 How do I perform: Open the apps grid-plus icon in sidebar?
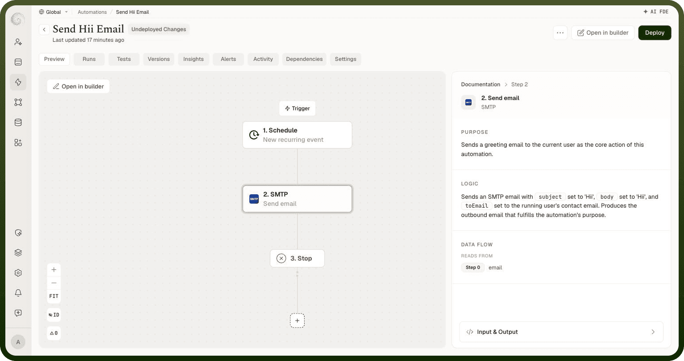(x=18, y=143)
